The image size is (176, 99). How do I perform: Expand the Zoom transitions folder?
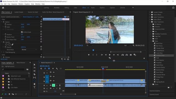[x=151, y=84]
